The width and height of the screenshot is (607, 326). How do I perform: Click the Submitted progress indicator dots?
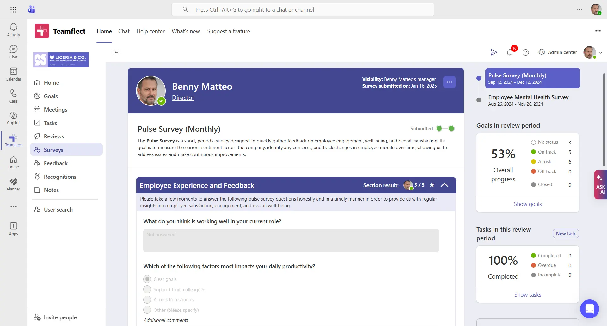[x=445, y=128]
